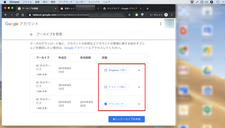The image size is (225, 128).
Task: Click the green extension icon in toolbar
Action: pyautogui.click(x=137, y=15)
